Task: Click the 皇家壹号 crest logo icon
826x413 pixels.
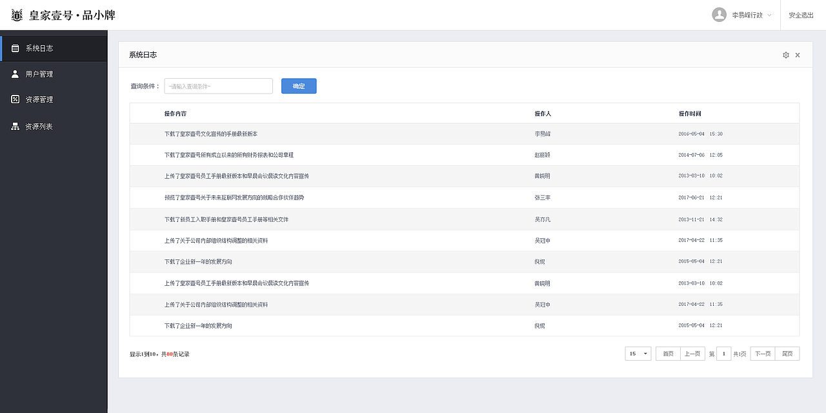Action: click(17, 15)
